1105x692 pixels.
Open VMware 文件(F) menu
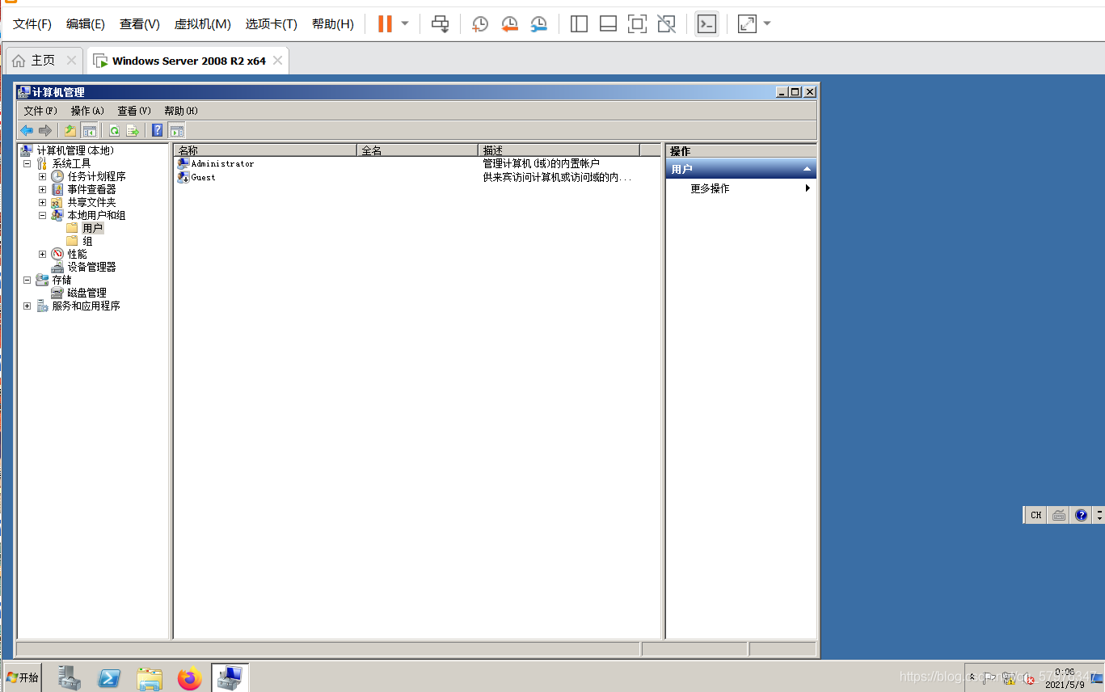pos(32,24)
